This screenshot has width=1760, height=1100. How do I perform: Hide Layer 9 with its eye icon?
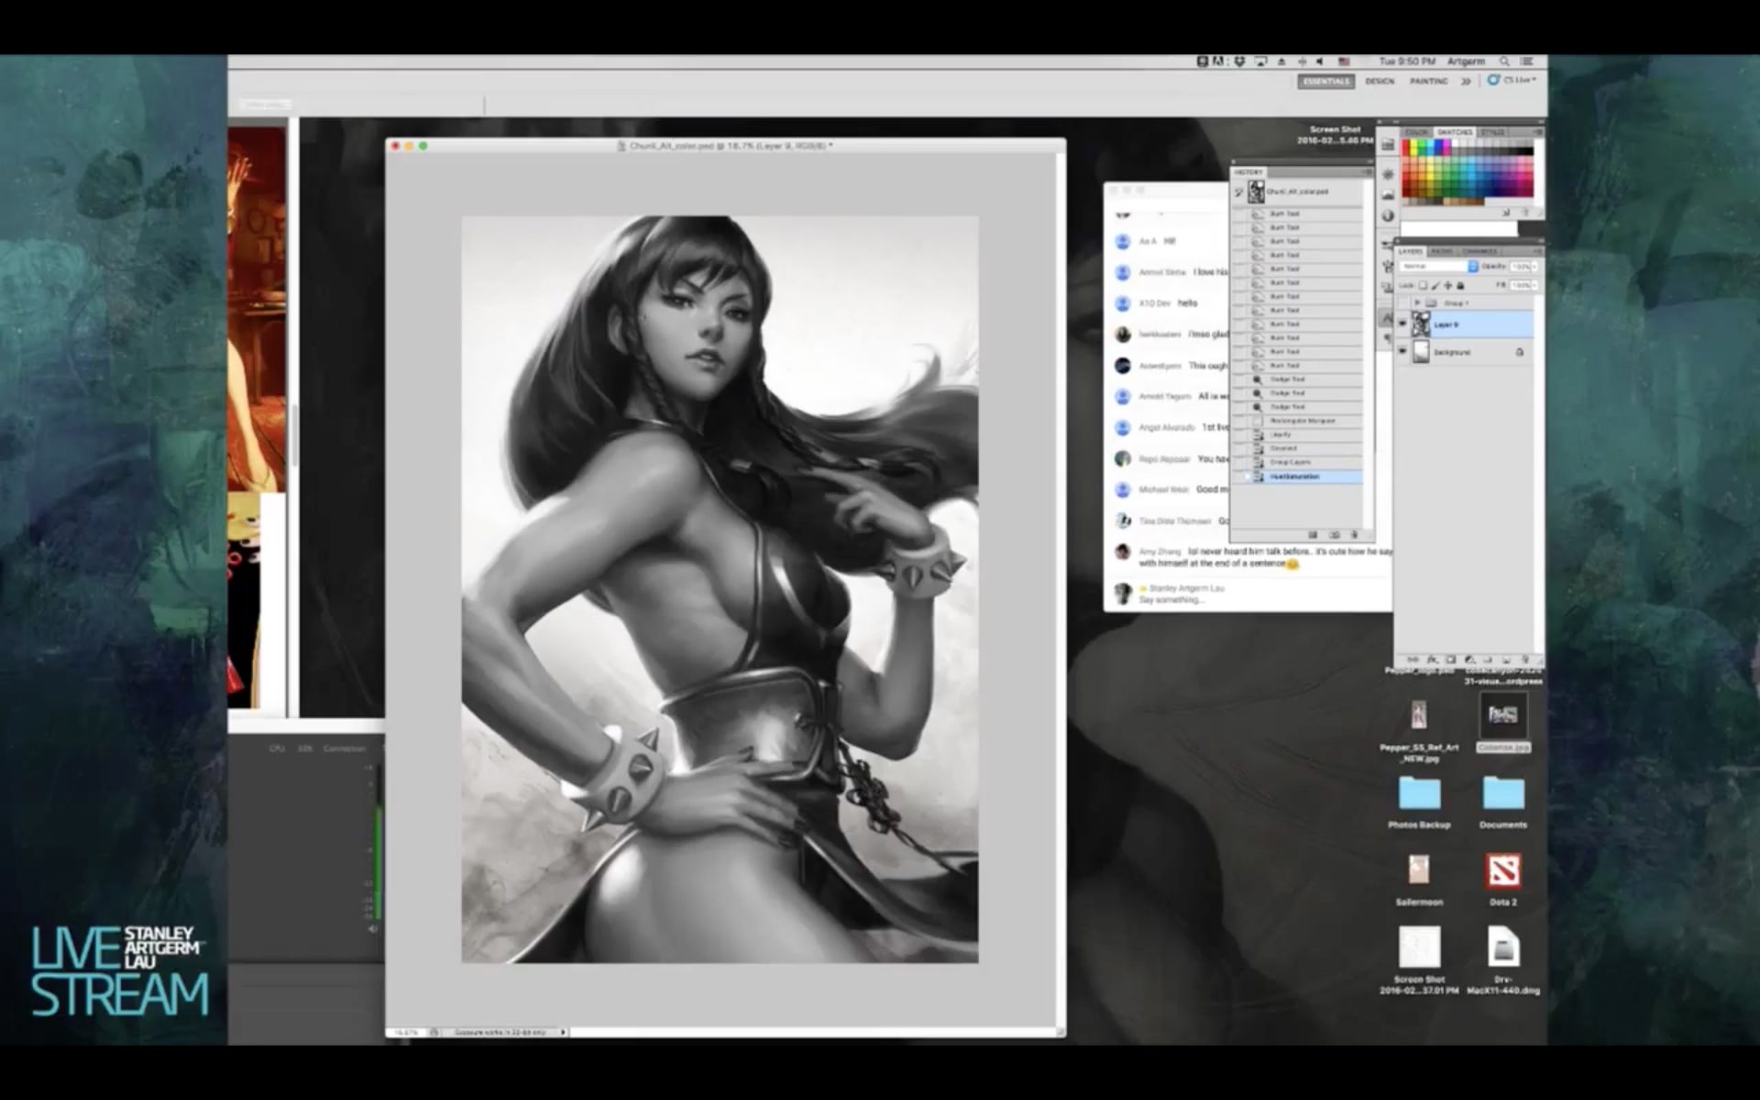[x=1402, y=324]
